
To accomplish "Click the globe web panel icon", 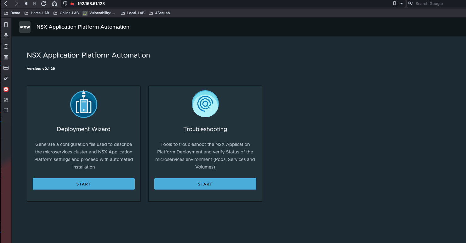I will point(6,100).
